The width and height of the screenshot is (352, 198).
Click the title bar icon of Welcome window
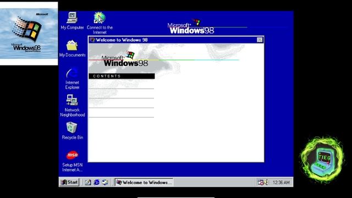(x=92, y=40)
